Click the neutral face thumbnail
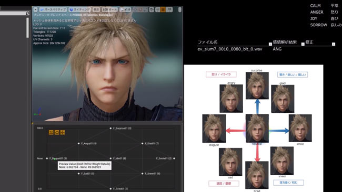 coord(257,129)
